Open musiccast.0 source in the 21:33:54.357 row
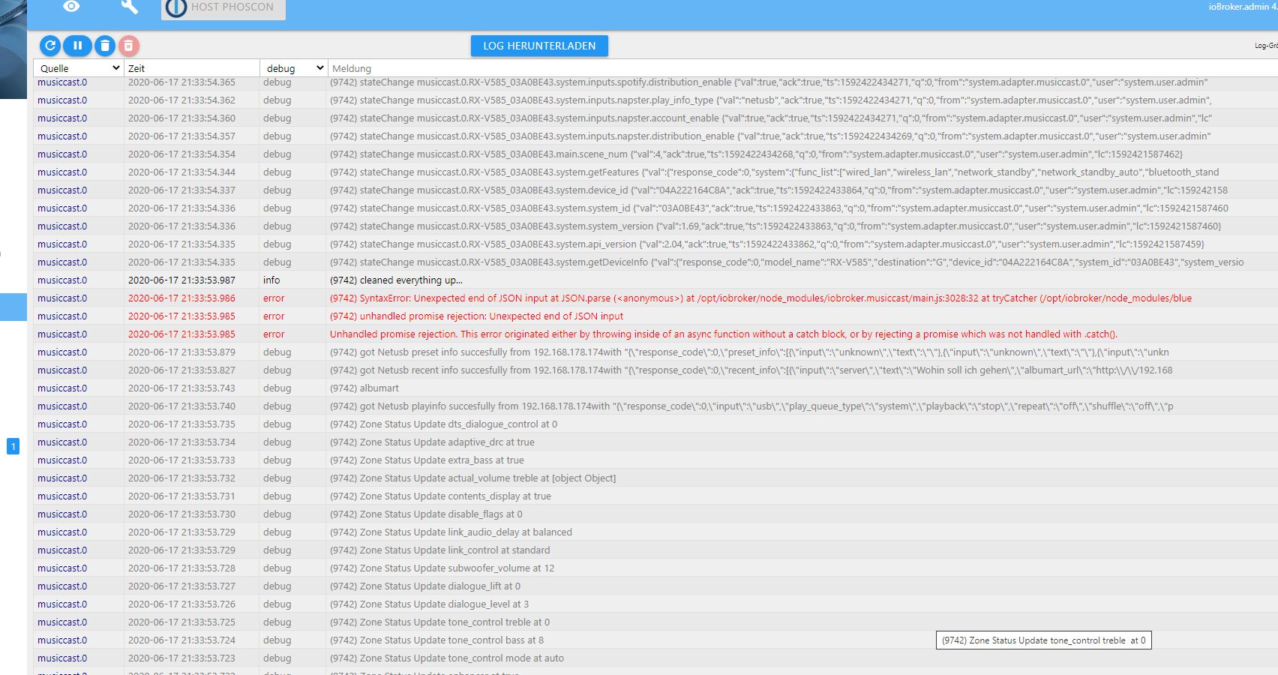 pyautogui.click(x=62, y=136)
